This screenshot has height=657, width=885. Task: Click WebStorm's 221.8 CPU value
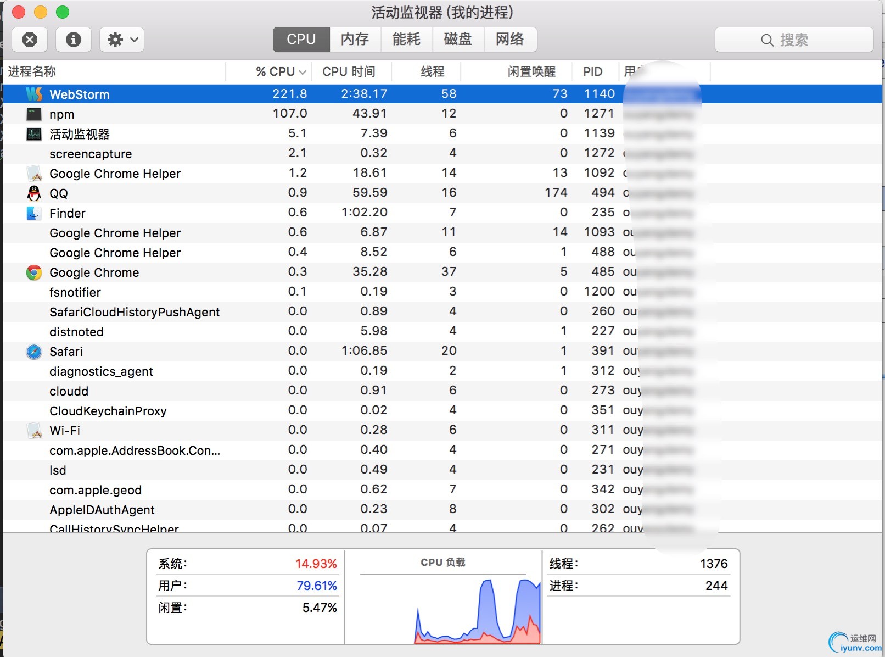290,94
